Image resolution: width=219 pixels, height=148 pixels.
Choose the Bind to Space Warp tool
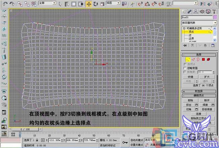click(x=34, y=4)
